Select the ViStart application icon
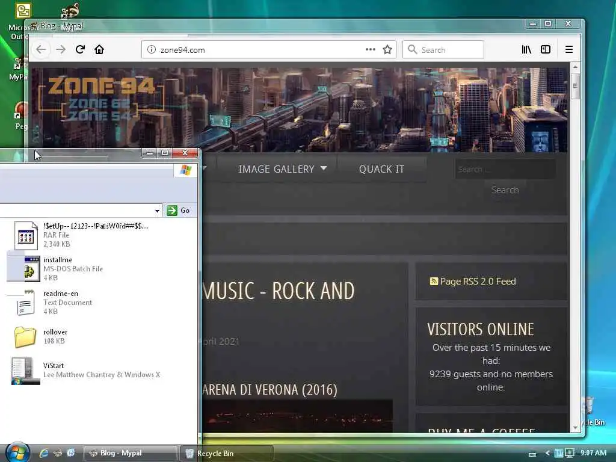The height and width of the screenshot is (462, 616). 25,371
